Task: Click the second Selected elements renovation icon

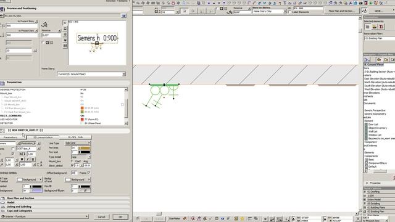Action: (x=375, y=27)
